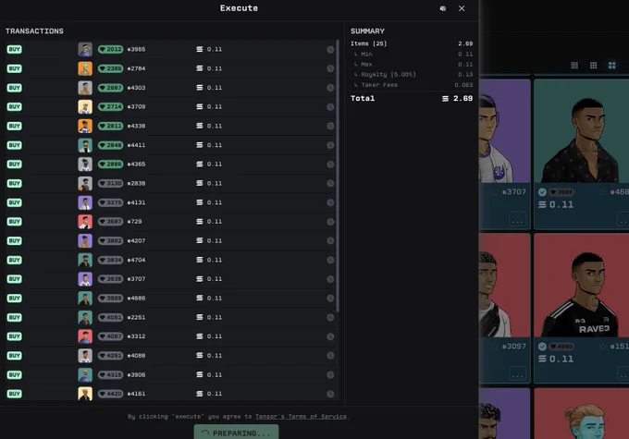Open thumbnail of NFT #3312
Viewport: 629px width, 439px height.
point(85,336)
